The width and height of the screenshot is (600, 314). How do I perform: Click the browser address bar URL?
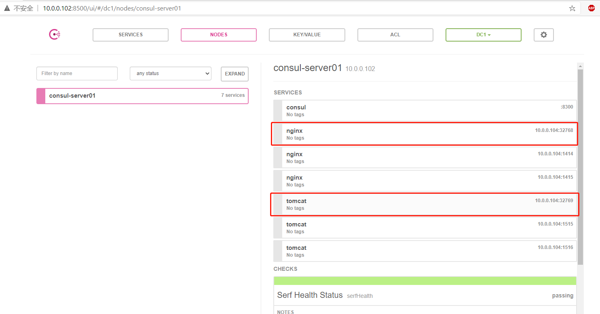pos(112,8)
